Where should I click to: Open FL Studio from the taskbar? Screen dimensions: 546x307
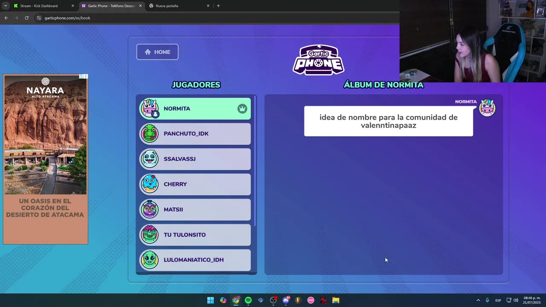pos(298,300)
